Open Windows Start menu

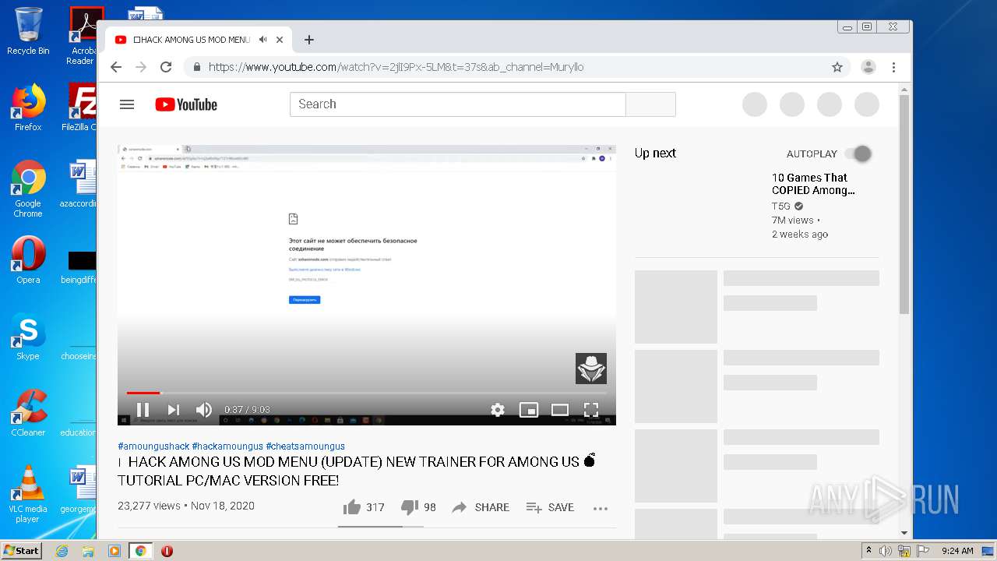(22, 550)
